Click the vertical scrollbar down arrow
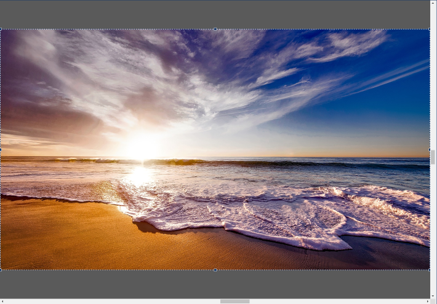437x304 pixels. point(433,295)
